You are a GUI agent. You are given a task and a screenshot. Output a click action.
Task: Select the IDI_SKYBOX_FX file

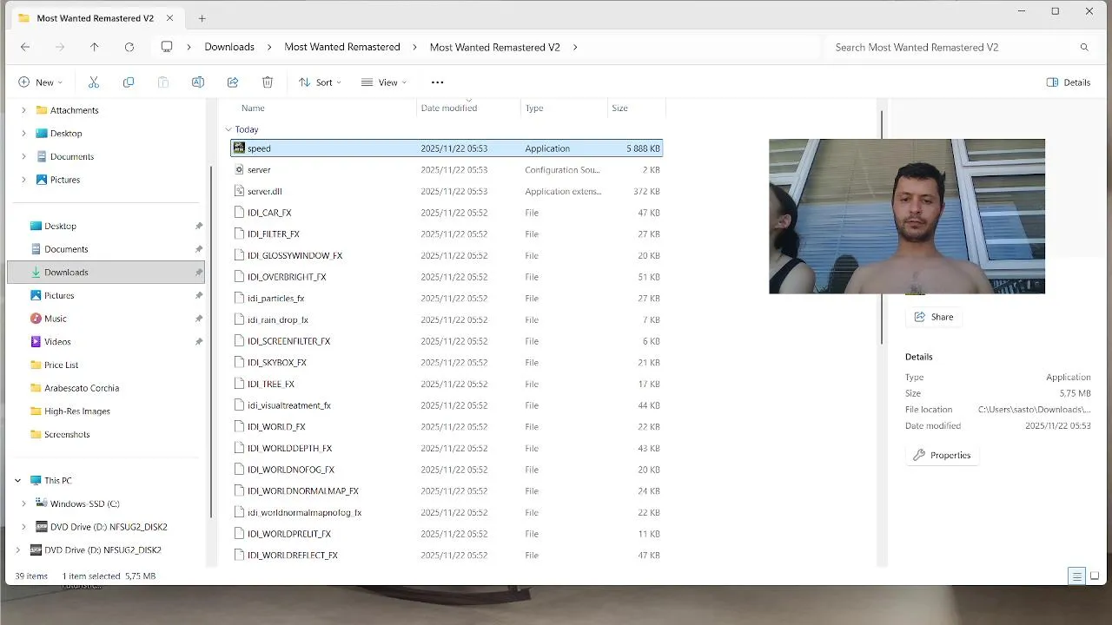click(447, 363)
